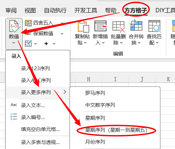The image size is (175, 149).
Task: Click the 四舍五入 rounding icon
Action: (x=28, y=23)
